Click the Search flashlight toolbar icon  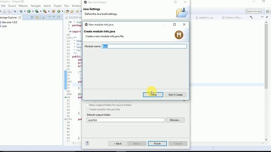pyautogui.click(x=77, y=11)
